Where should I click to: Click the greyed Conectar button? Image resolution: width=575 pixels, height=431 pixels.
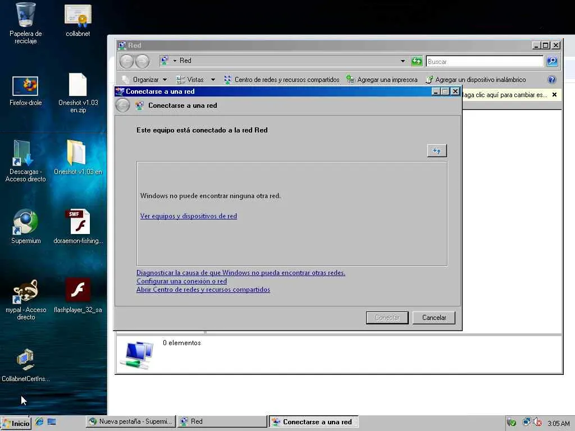pos(387,318)
